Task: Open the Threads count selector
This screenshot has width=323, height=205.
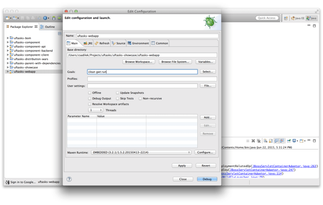Action: (x=95, y=110)
